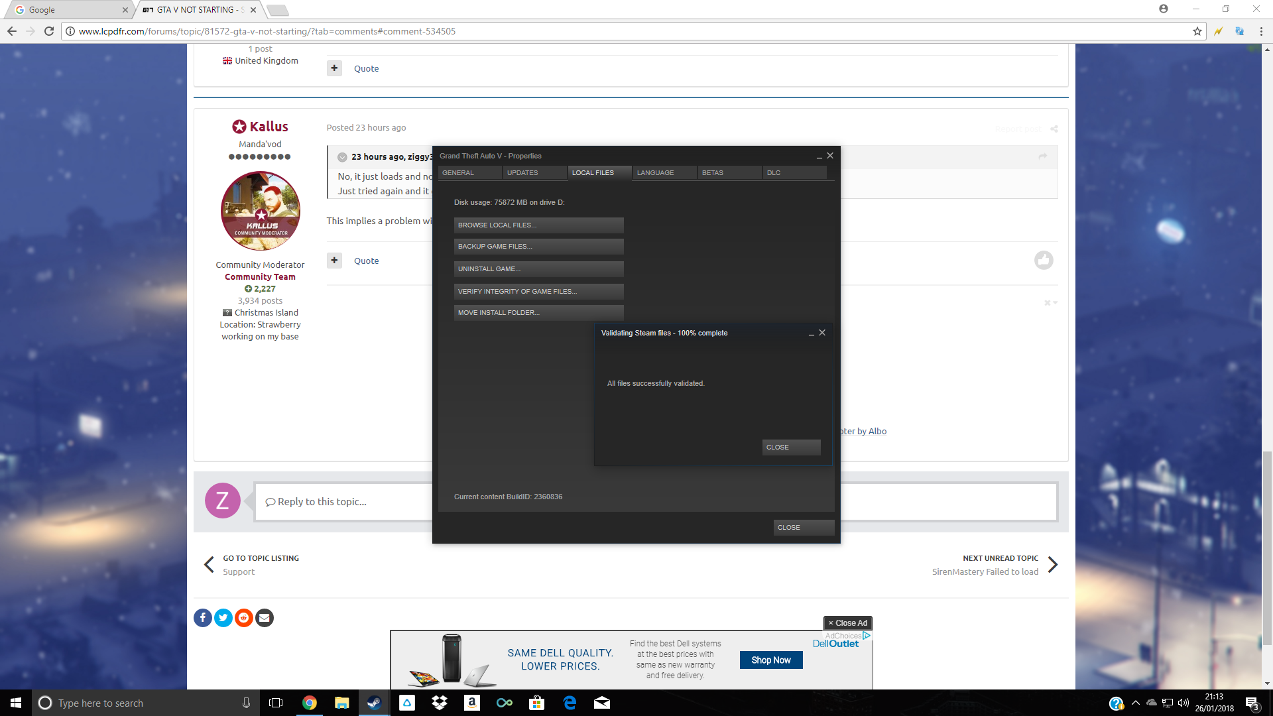
Task: Open Chrome's three-dot menu
Action: pos(1260,31)
